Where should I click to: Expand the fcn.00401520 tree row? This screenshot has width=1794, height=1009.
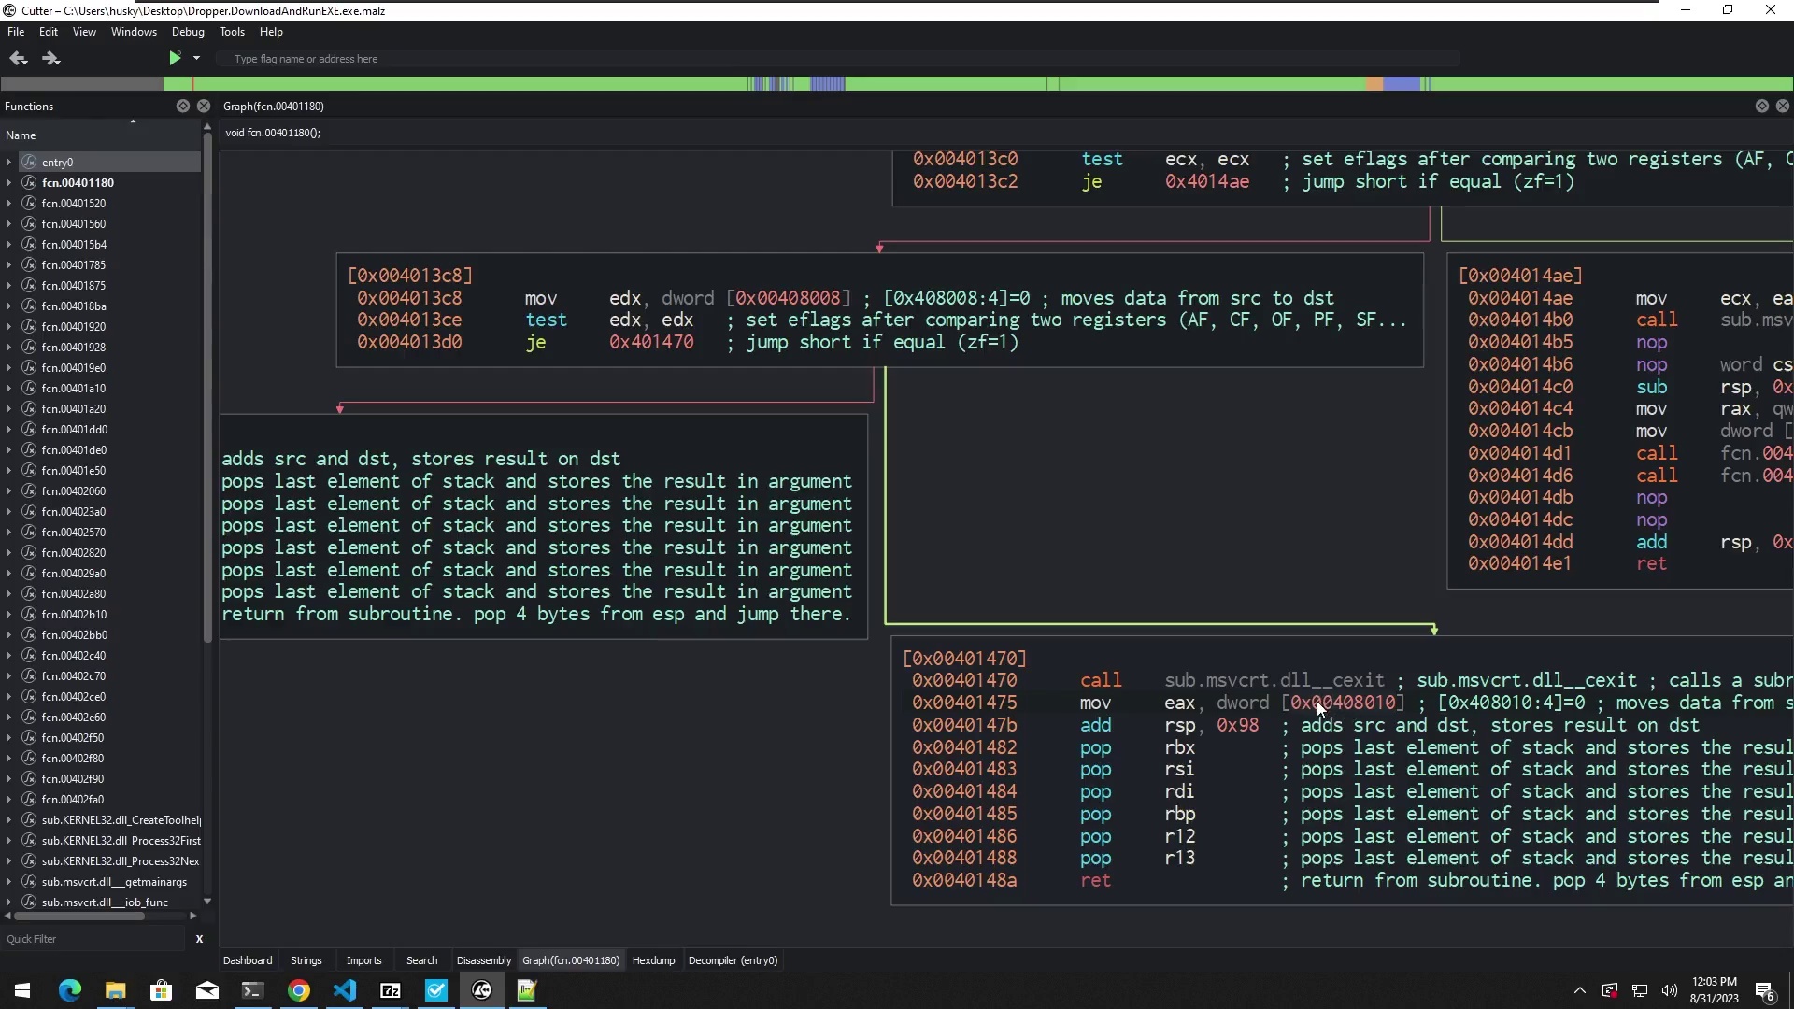9,204
